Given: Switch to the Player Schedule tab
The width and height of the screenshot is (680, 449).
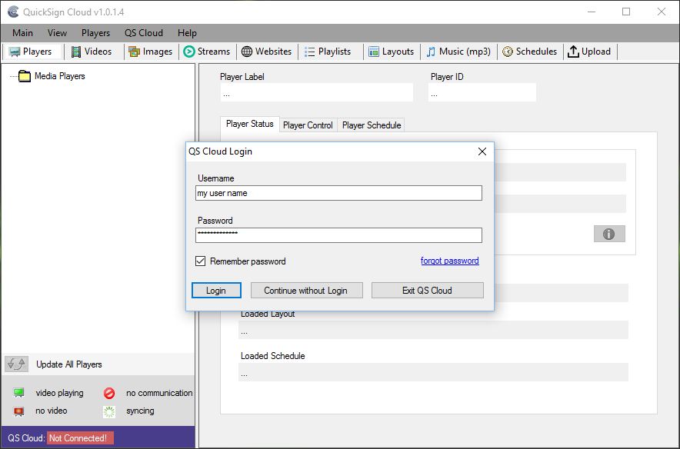Looking at the screenshot, I should pyautogui.click(x=372, y=125).
